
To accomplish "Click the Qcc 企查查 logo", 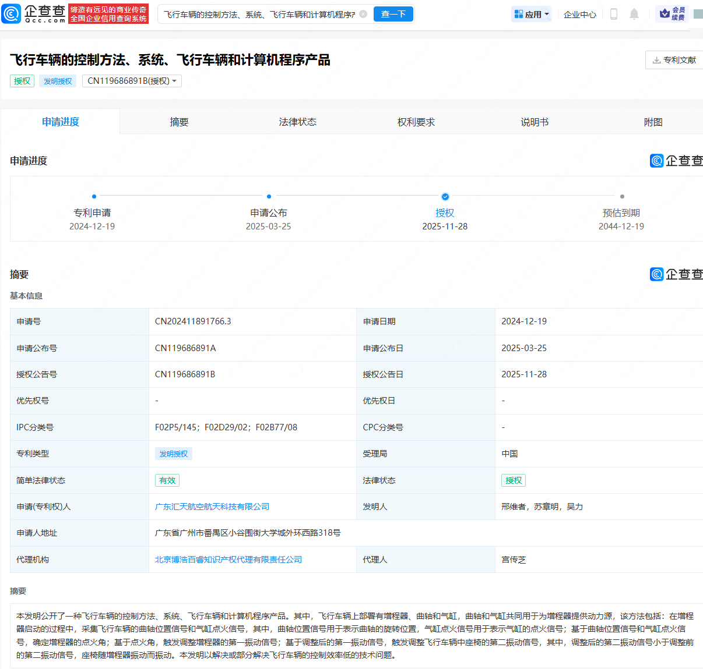I will tap(34, 14).
